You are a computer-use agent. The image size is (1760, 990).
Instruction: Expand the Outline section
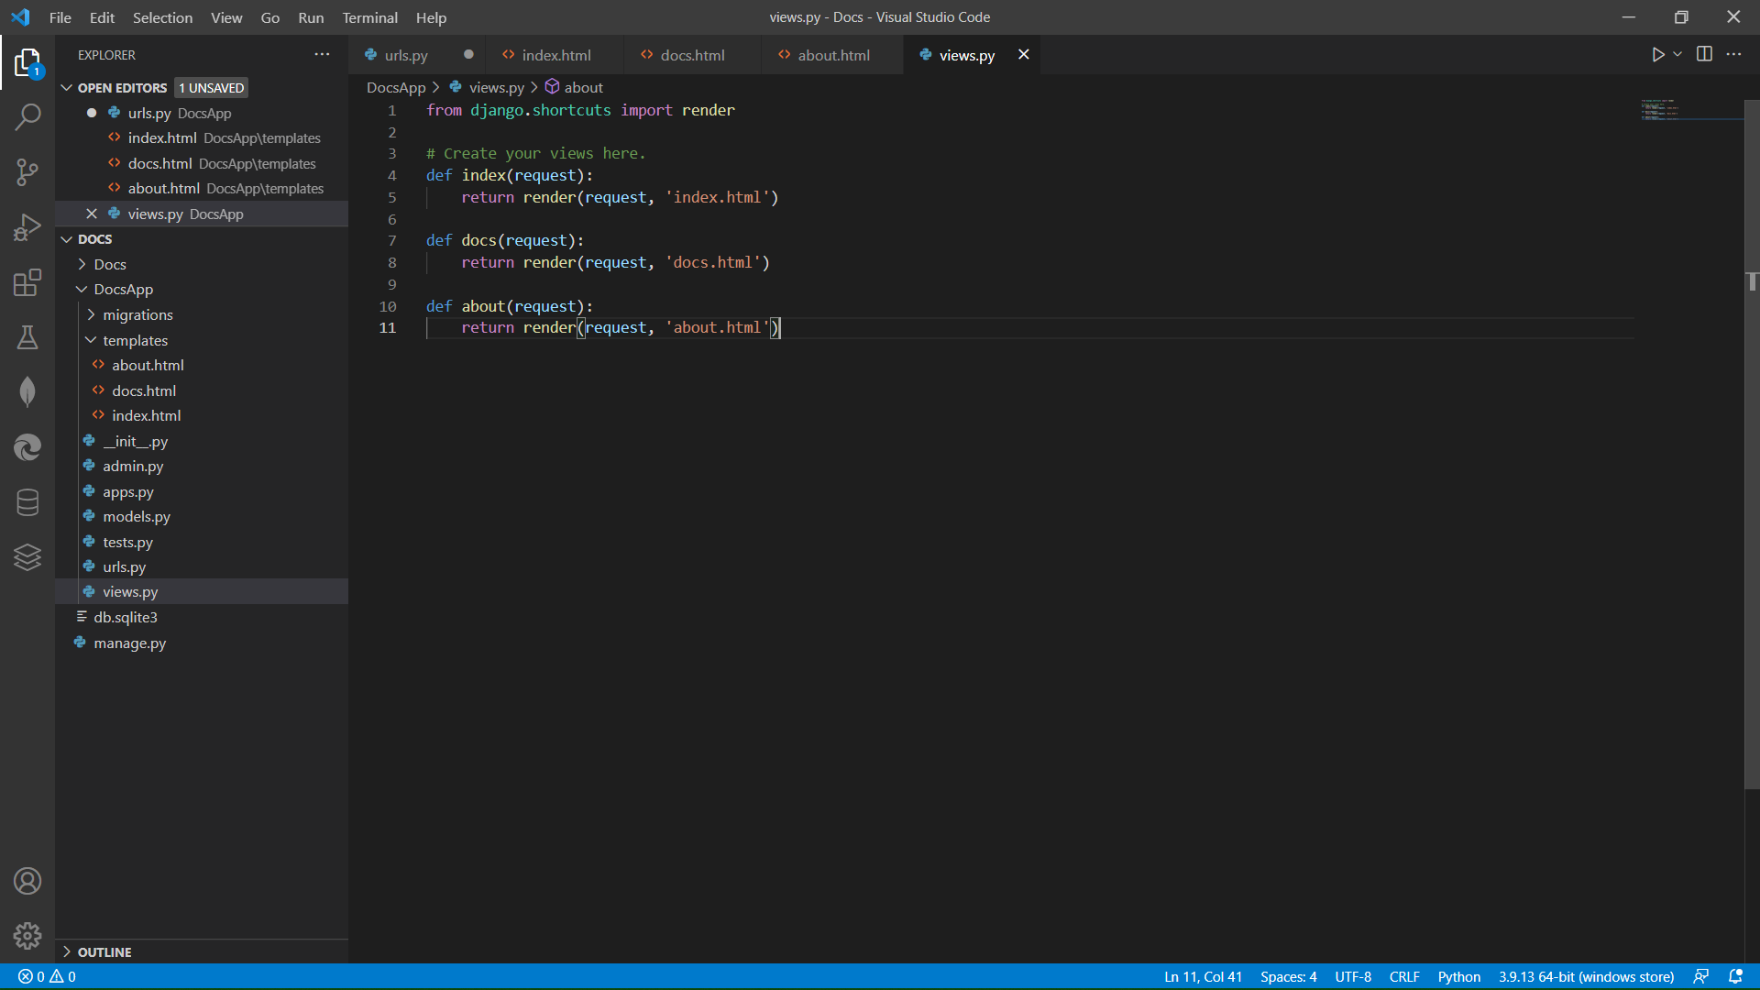(x=104, y=951)
